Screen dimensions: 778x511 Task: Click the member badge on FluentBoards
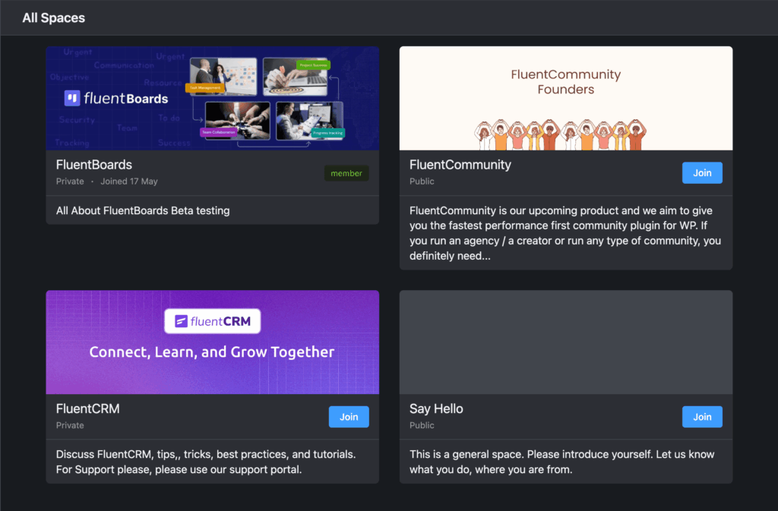click(x=346, y=173)
